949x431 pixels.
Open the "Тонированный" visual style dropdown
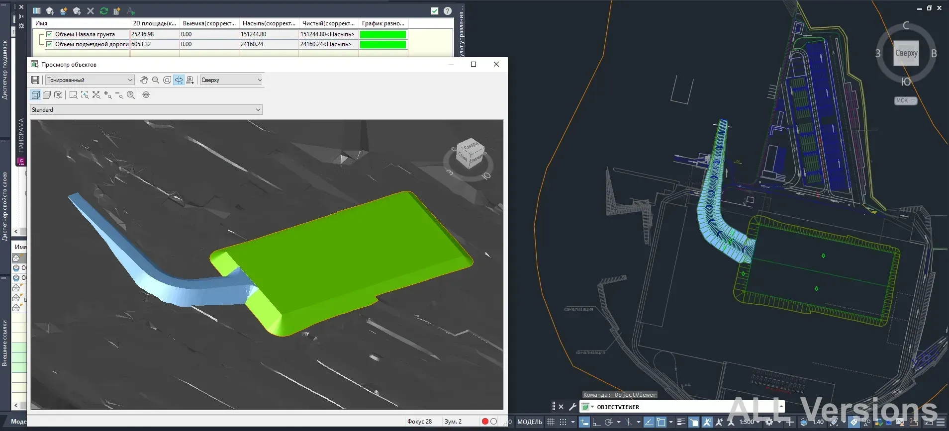90,80
